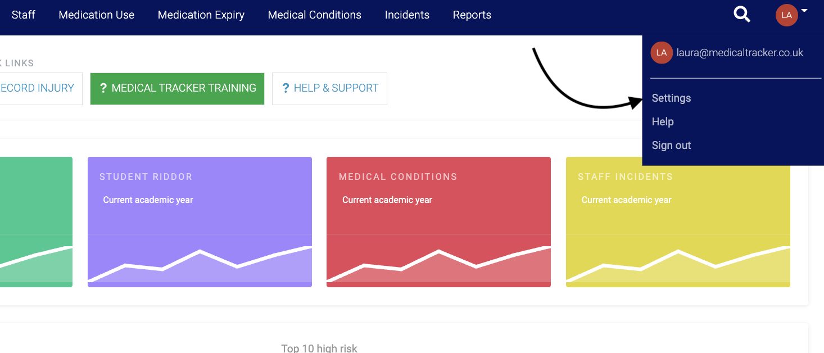Open the search magnifier icon
The height and width of the screenshot is (353, 824).
[742, 15]
